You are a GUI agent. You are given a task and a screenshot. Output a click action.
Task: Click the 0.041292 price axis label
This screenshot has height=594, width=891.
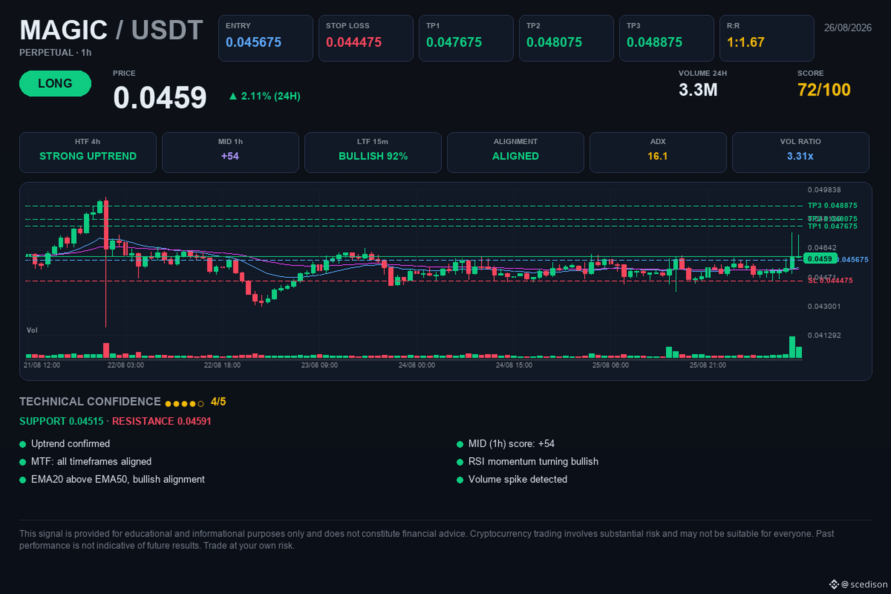[x=824, y=336]
